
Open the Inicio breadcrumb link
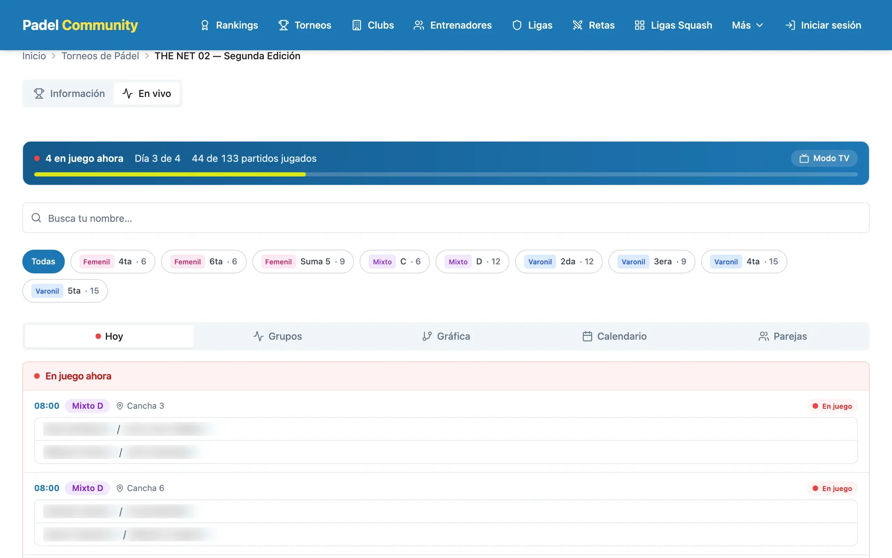tap(34, 56)
